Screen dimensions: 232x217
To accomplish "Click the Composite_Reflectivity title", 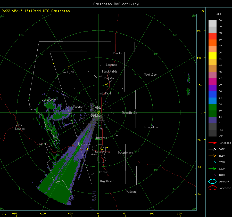I will pyautogui.click(x=116, y=4).
